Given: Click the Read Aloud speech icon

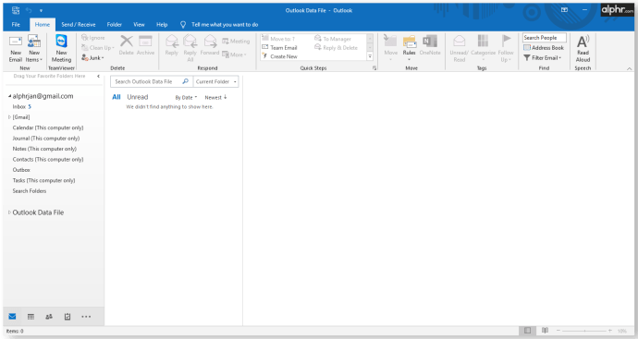Looking at the screenshot, I should coord(583,41).
